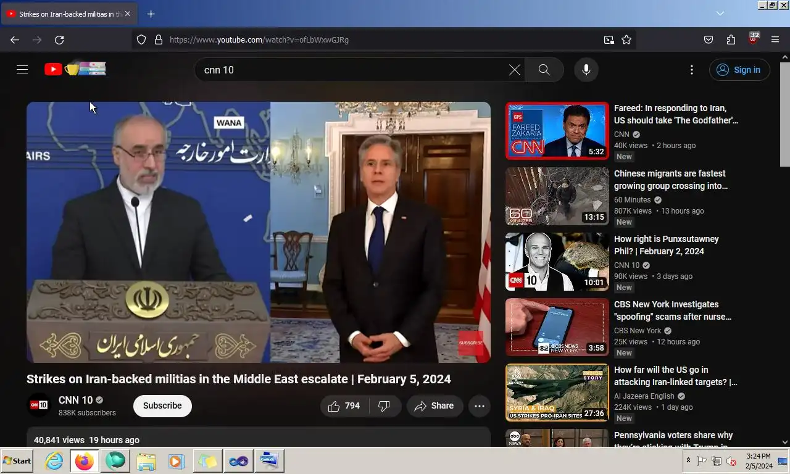Open 'Fareed: In responding to Iran' title
This screenshot has height=474, width=790.
pyautogui.click(x=676, y=114)
